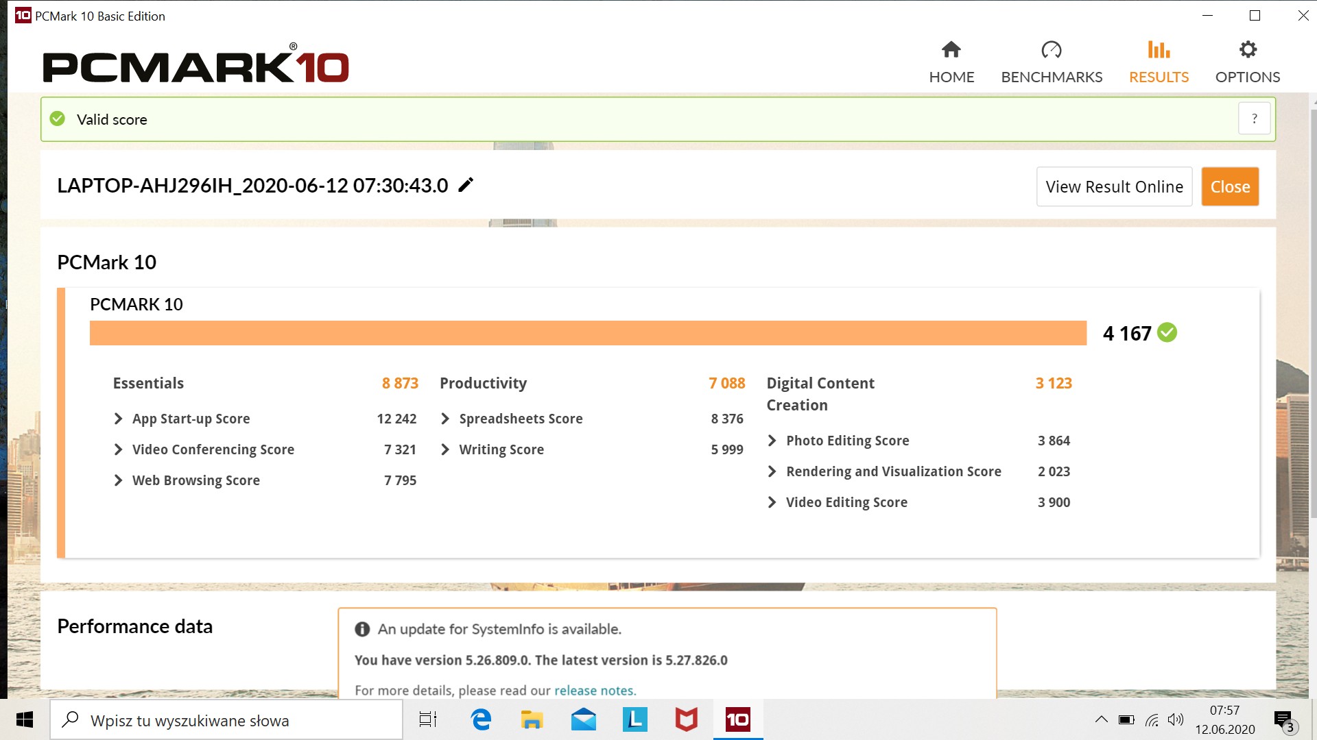Click the title bar app icon
The height and width of the screenshot is (740, 1317).
coord(23,15)
